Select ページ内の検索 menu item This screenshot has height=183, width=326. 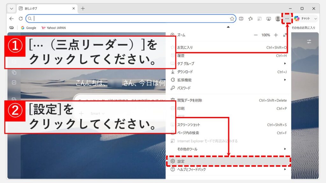point(229,133)
